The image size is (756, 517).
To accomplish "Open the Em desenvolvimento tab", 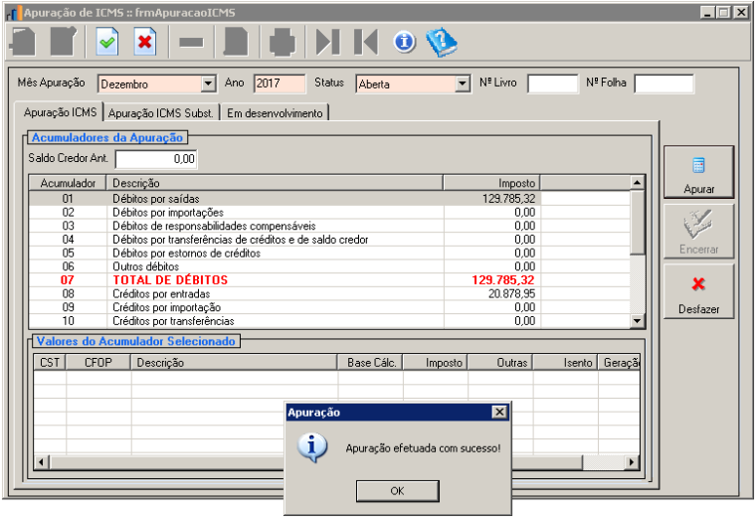I will point(275,113).
